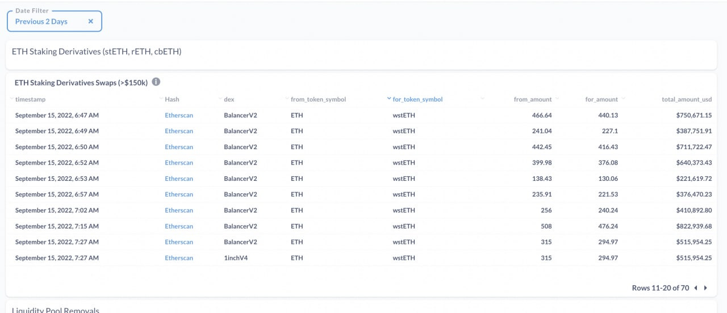This screenshot has width=727, height=313.
Task: Select the 399.98 from_amount value
Action: point(541,163)
